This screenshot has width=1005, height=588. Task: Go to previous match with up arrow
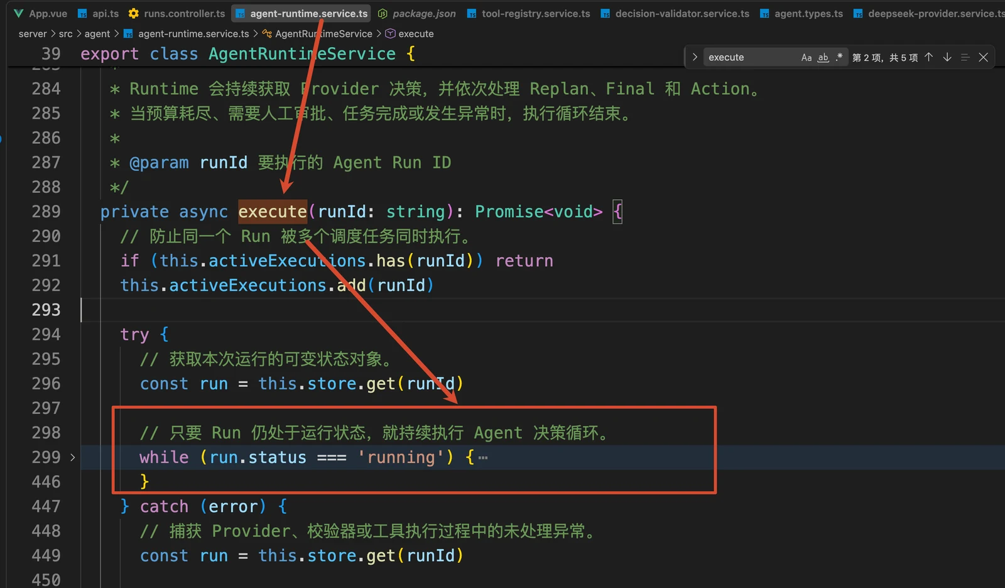929,57
